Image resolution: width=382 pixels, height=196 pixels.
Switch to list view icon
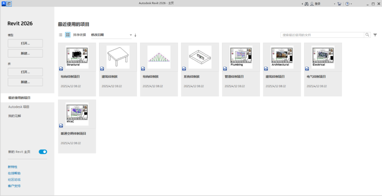tap(60, 35)
